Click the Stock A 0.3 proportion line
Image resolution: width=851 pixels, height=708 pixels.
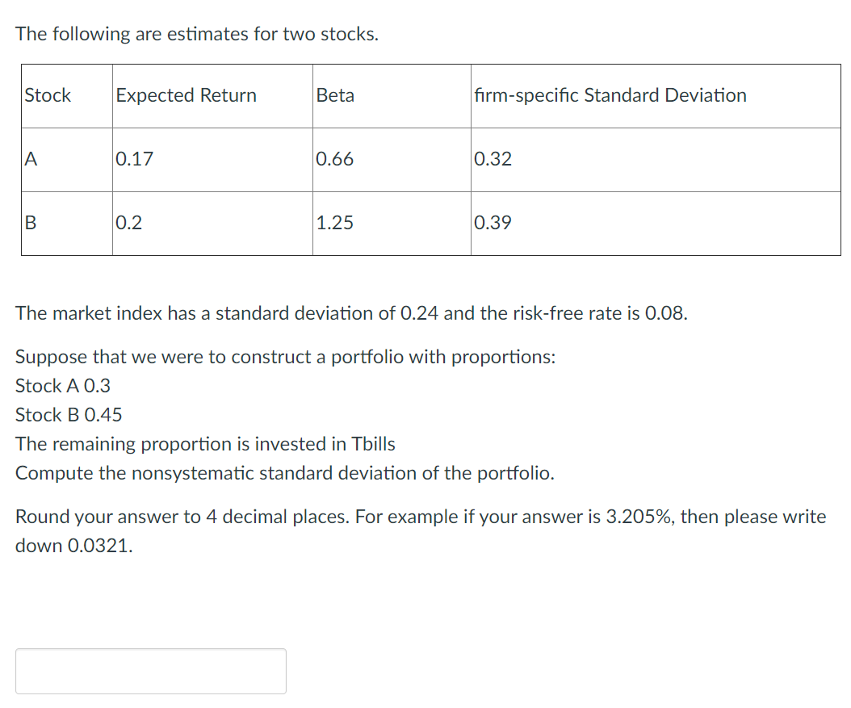[x=61, y=386]
